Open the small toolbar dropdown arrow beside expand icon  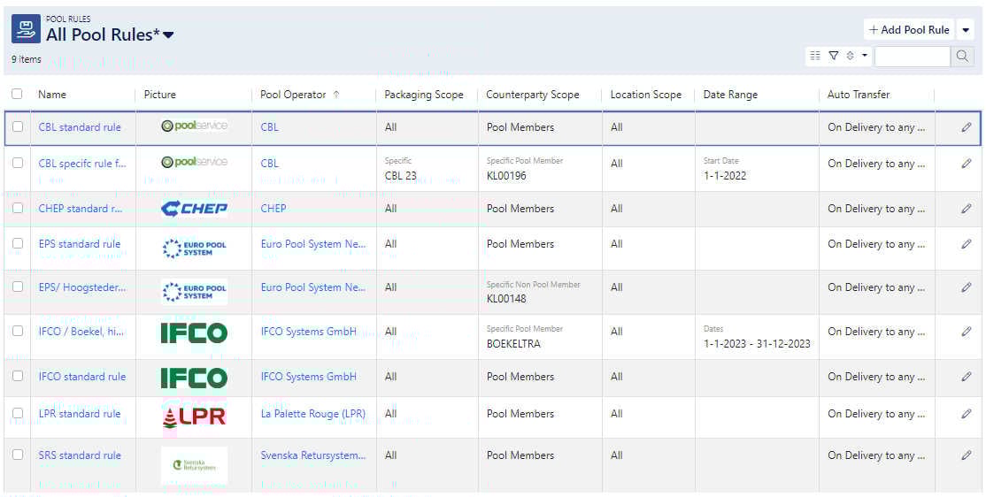coord(865,56)
